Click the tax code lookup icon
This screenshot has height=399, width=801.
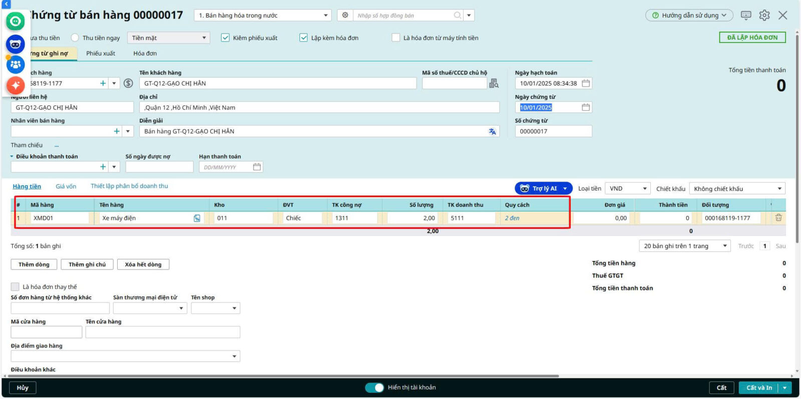pos(494,83)
